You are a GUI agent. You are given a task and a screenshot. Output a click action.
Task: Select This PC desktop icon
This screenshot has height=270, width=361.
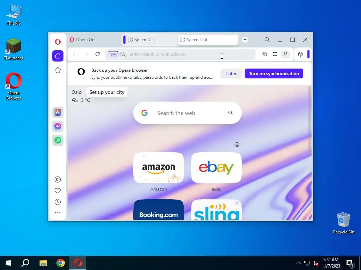point(14,14)
